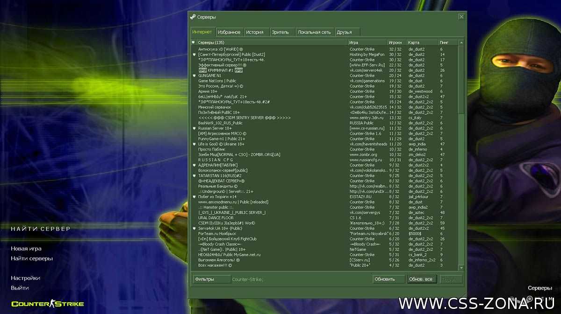Switch to the Друзья tab

347,32
